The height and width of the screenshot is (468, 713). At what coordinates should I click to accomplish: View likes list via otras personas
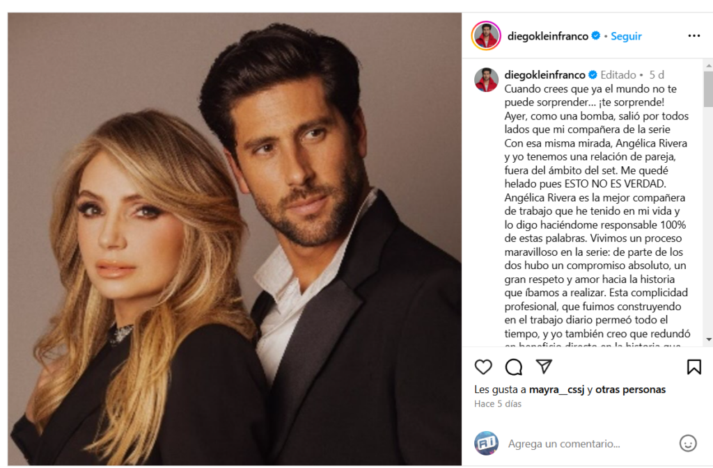pos(630,389)
